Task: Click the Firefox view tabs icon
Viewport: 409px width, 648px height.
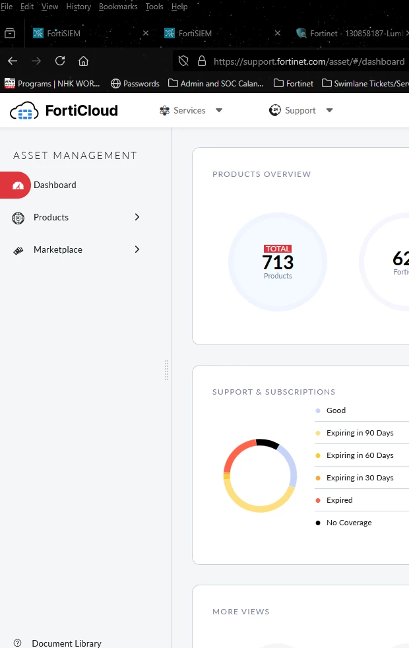Action: coord(10,33)
